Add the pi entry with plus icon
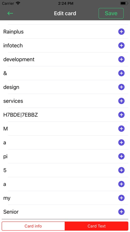 121,156
